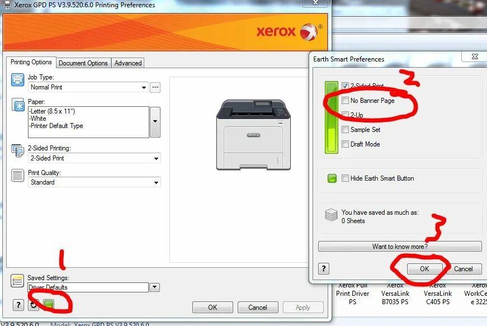This screenshot has width=487, height=326.
Task: Click the green Earth Smart icon beside Hide option
Action: click(x=332, y=178)
